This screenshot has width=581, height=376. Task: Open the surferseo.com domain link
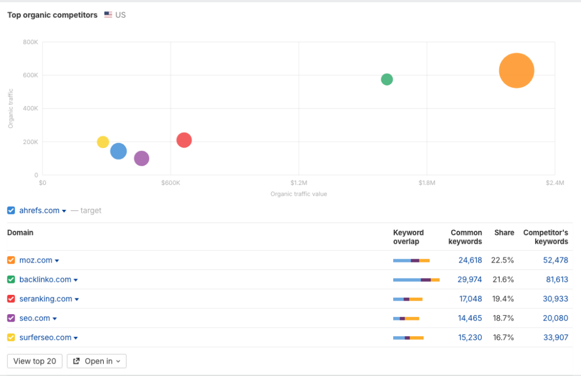(x=45, y=337)
